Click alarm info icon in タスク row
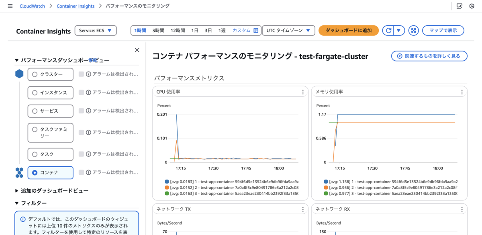Viewport: 482px width, 235px height. pos(89,154)
